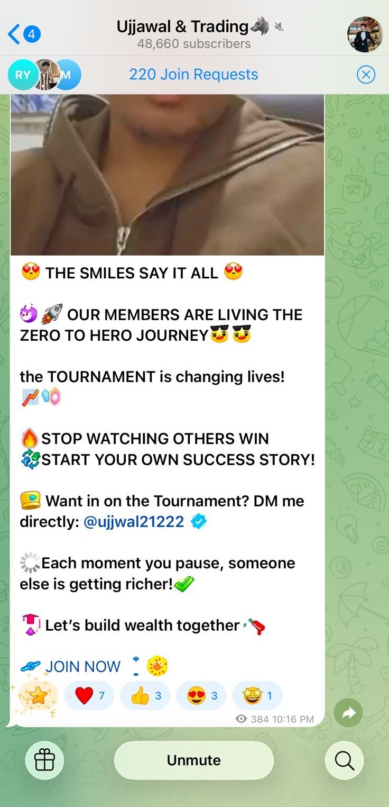
Task: Tap the search magnifier icon
Action: 344,760
